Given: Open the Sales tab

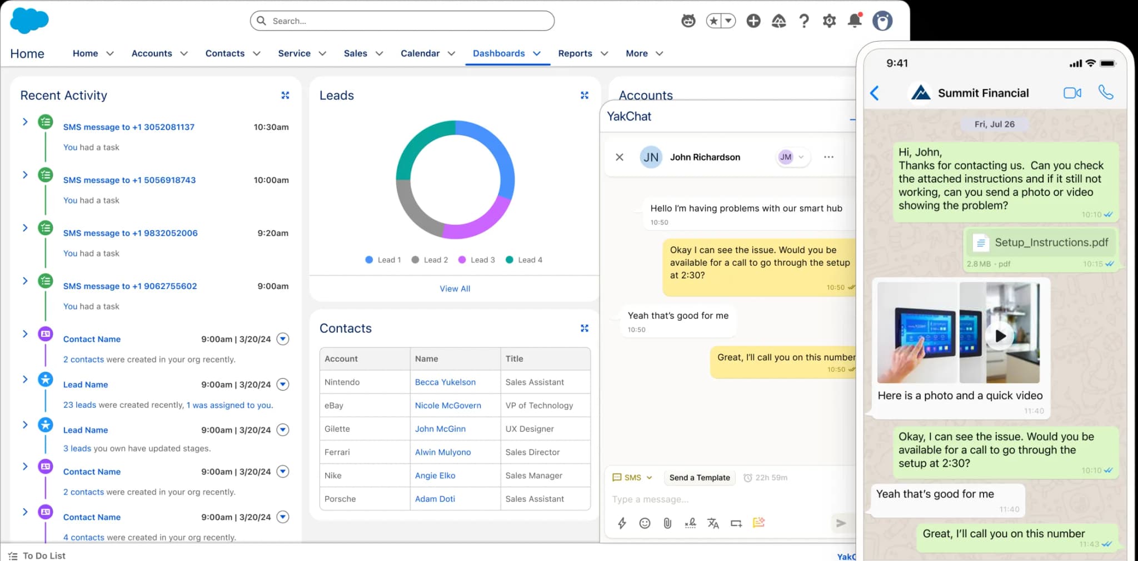Looking at the screenshot, I should 356,53.
